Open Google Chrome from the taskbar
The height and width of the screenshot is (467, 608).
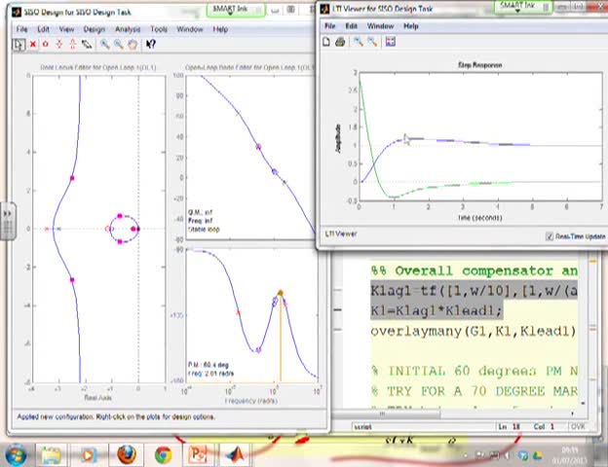coord(164,454)
